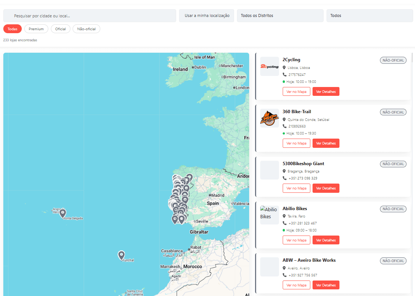
Task: Click the Seville label on the map
Action: [202, 221]
